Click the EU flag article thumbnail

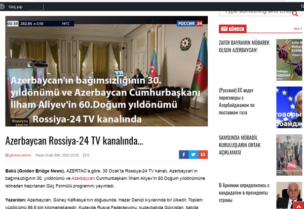289,108
